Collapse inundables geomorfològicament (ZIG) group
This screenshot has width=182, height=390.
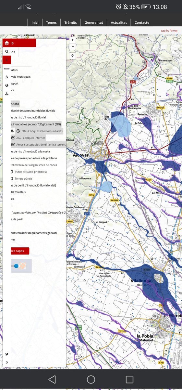tap(35, 124)
